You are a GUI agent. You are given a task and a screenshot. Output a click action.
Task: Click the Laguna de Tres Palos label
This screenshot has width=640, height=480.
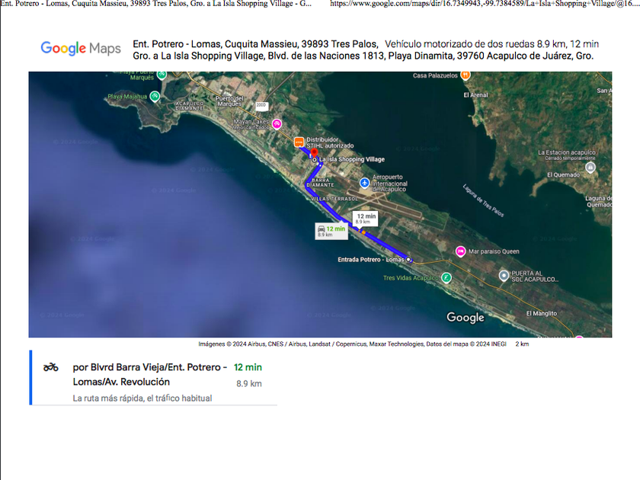pos(483,200)
